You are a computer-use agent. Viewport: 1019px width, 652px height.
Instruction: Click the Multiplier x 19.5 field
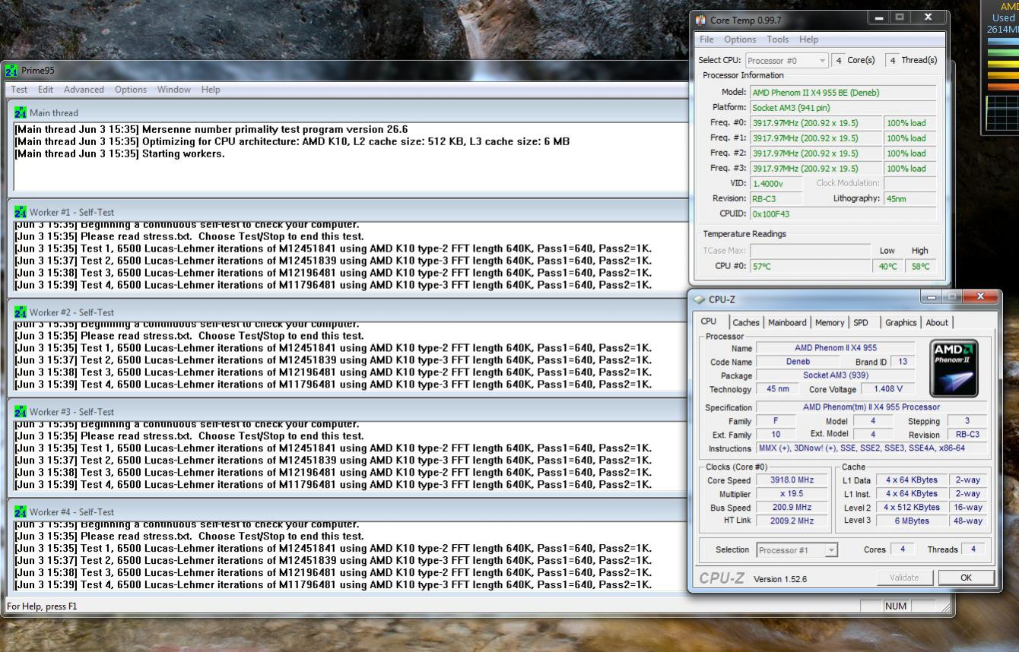[792, 494]
